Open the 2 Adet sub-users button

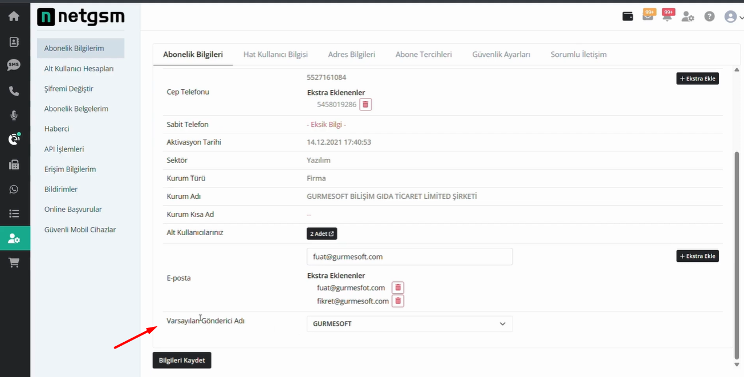[322, 233]
